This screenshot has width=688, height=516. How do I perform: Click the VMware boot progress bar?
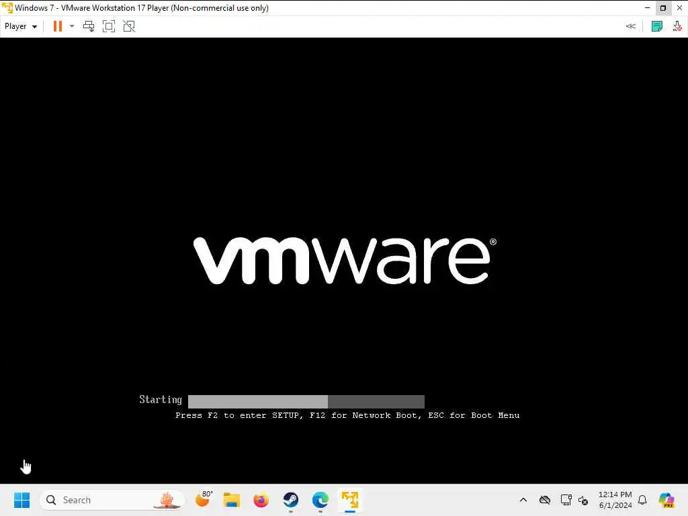click(x=306, y=402)
